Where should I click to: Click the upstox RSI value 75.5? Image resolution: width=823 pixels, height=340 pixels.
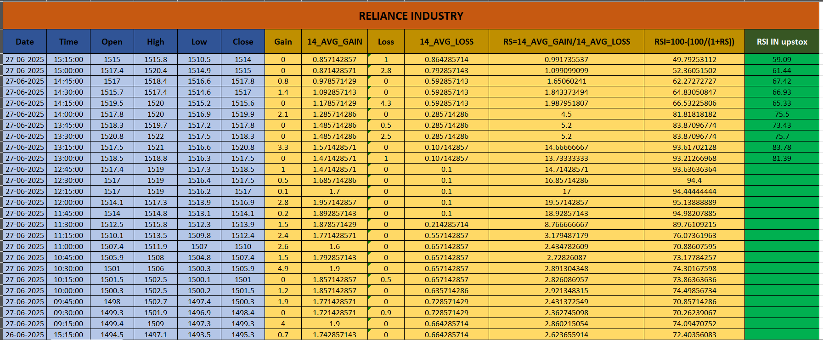pos(782,114)
